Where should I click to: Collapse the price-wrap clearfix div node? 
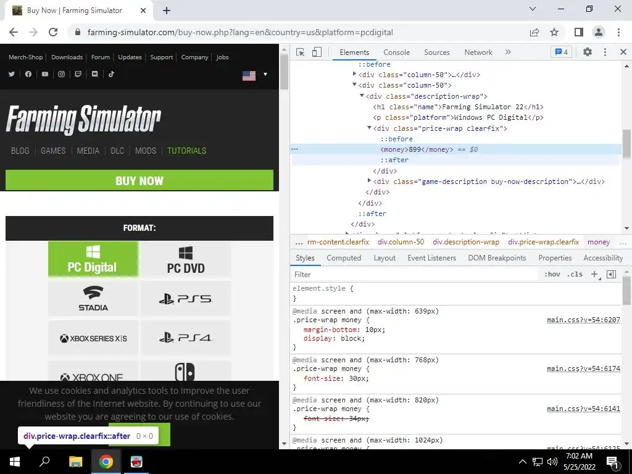(x=369, y=128)
